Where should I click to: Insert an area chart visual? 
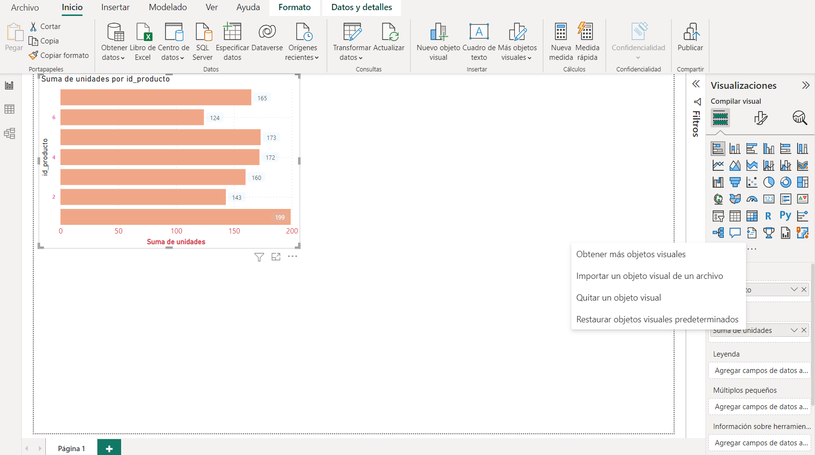[x=735, y=165]
